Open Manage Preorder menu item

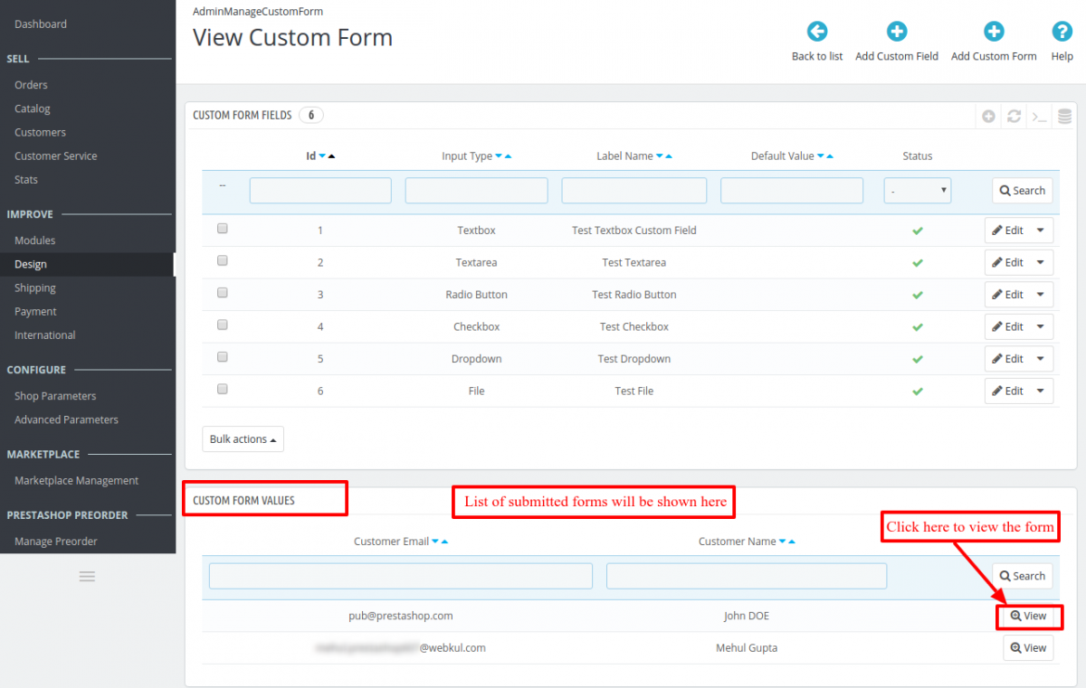click(56, 542)
